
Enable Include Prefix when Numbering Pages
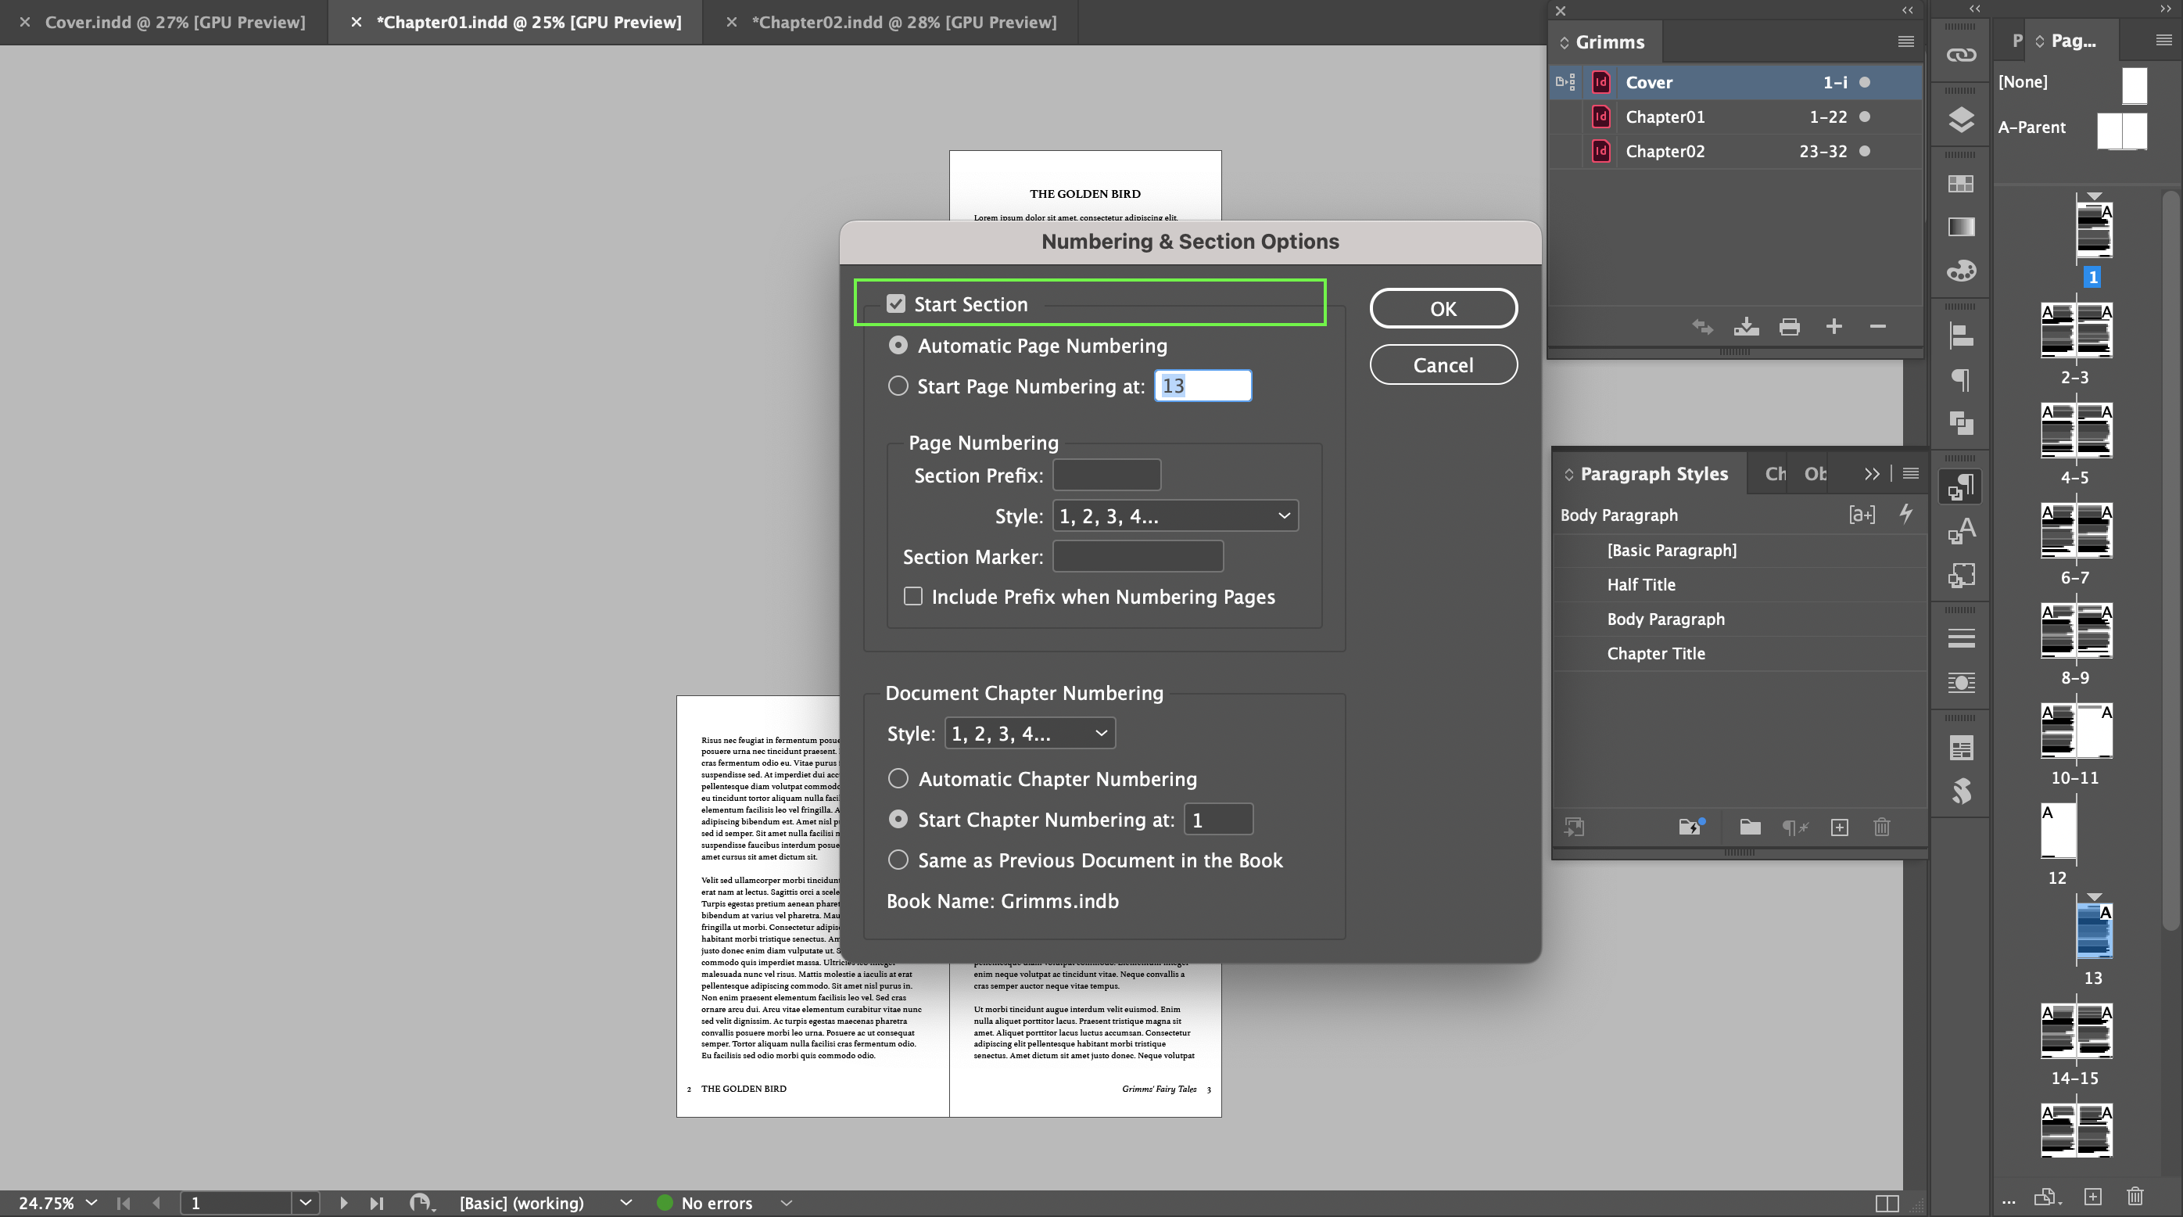(x=912, y=596)
